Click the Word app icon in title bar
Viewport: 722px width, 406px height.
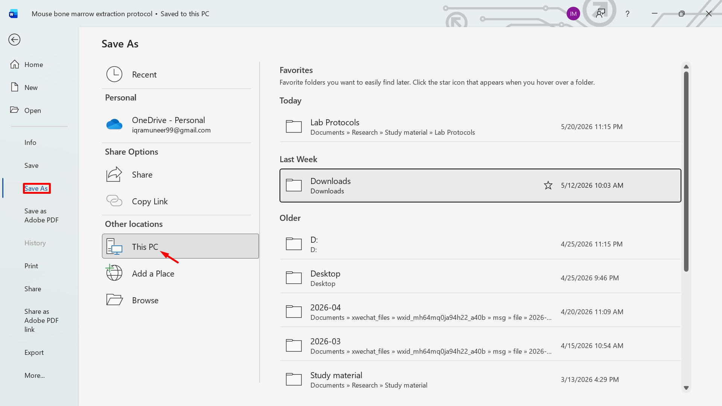(x=13, y=14)
